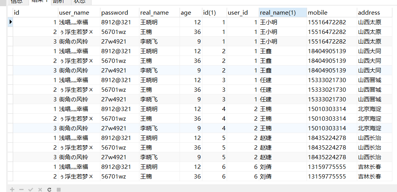397x192 pixels.
Task: Click the stop square icon in bottom toolbar
Action: pos(58,189)
